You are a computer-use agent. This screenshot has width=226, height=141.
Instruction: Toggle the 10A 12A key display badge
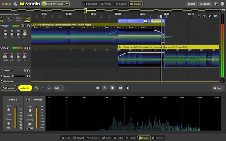point(27,20)
